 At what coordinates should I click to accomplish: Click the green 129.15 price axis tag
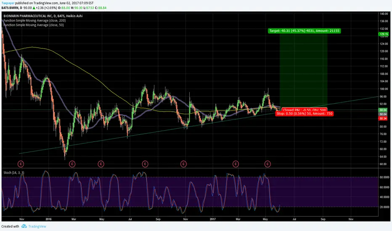pyautogui.click(x=384, y=34)
